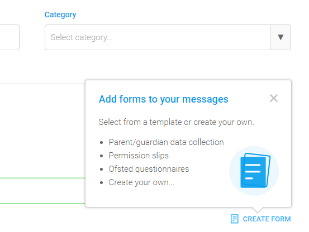Click inside the green-outlined box at left
309x232 pixels.
tap(42, 191)
